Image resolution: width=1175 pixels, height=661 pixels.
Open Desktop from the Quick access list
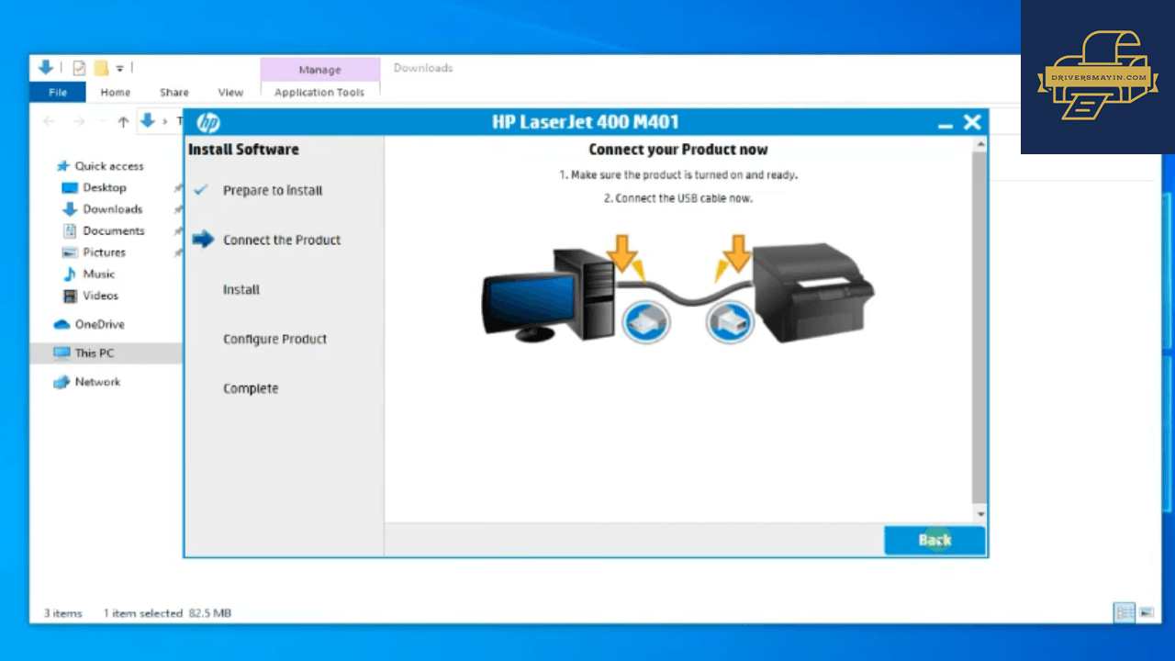click(94, 187)
